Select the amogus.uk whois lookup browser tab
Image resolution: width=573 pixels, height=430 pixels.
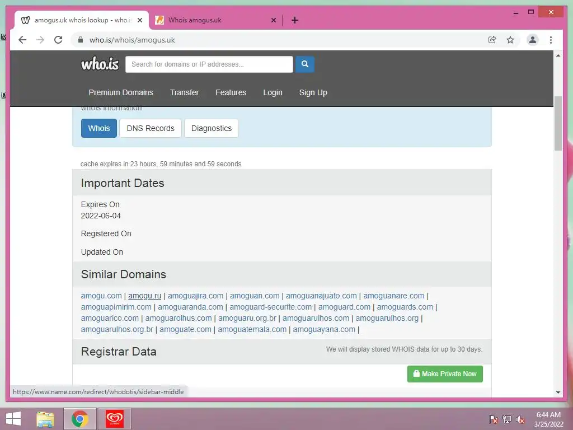[82, 20]
